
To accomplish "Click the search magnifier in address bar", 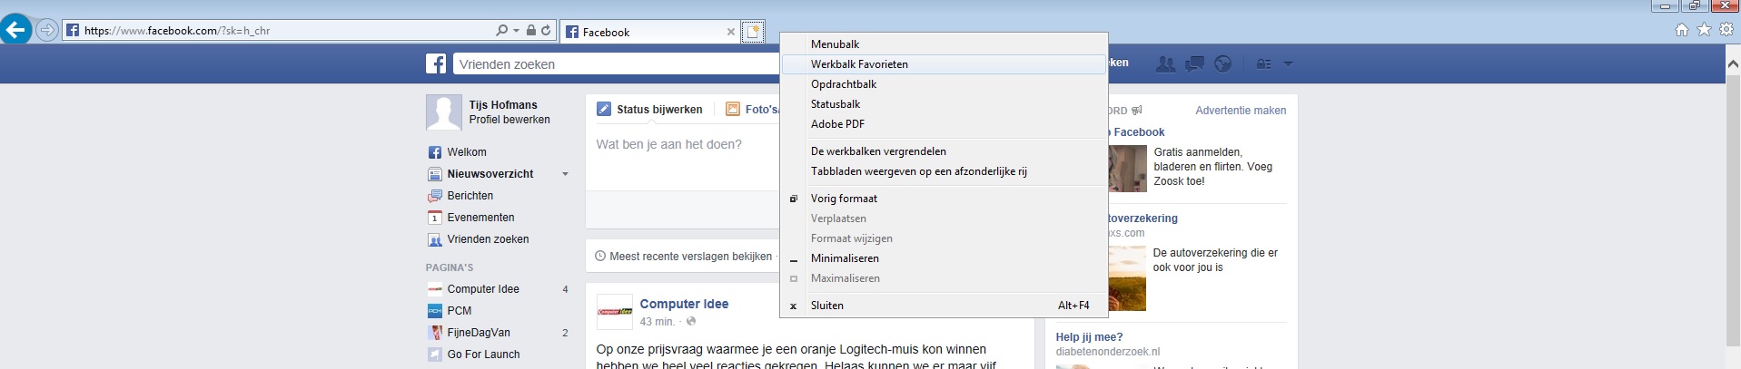I will (501, 30).
